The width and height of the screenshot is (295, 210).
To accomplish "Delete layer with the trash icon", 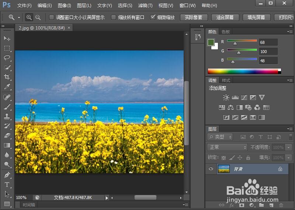I will pyautogui.click(x=281, y=205).
